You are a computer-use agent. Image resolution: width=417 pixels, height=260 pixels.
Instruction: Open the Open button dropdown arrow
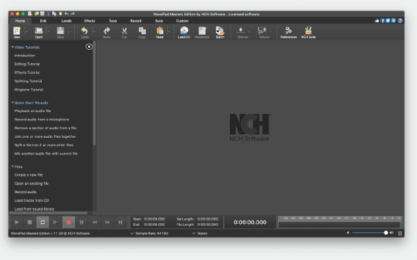click(x=48, y=32)
